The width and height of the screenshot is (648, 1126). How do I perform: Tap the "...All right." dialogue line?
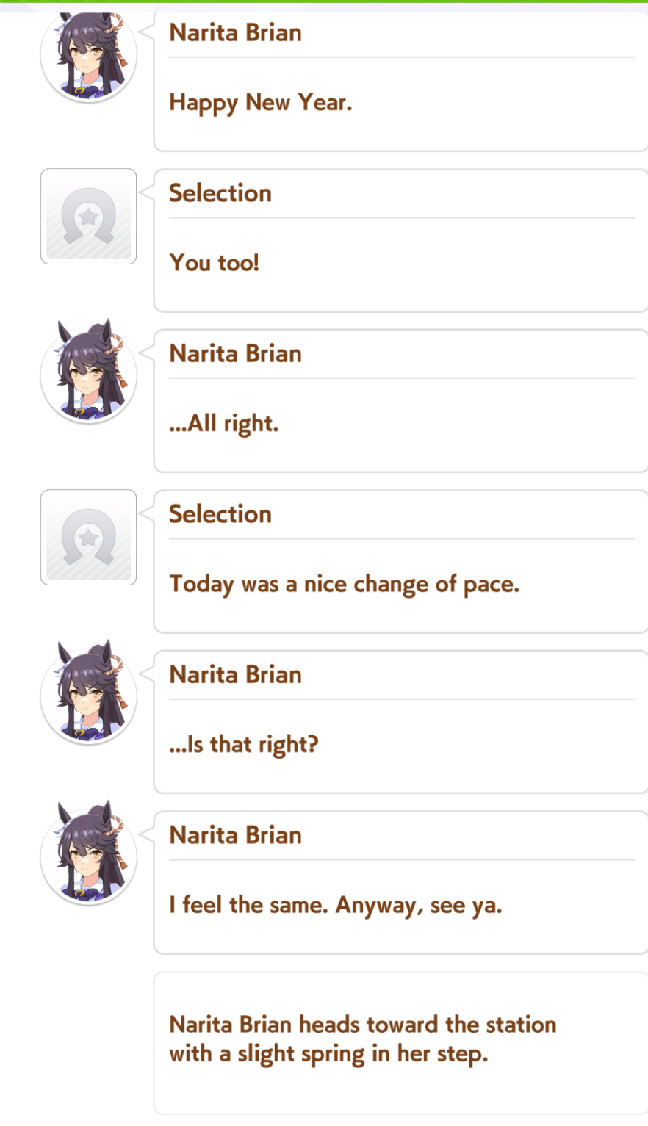(x=224, y=424)
